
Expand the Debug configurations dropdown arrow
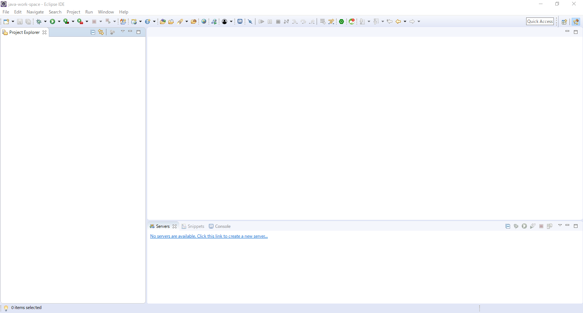45,21
